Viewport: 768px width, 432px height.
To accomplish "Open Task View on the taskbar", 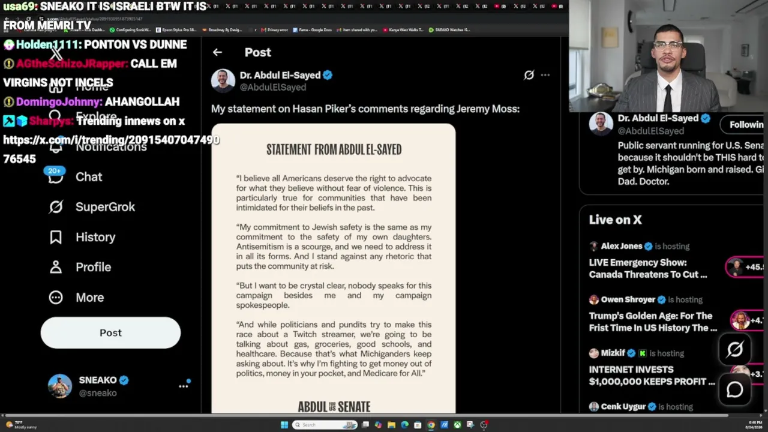I will [x=365, y=425].
